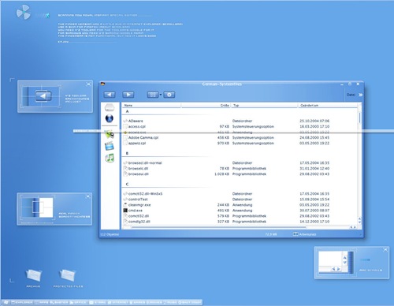Click the cmd.exe black icon
This screenshot has width=394, height=306.
tap(125, 211)
